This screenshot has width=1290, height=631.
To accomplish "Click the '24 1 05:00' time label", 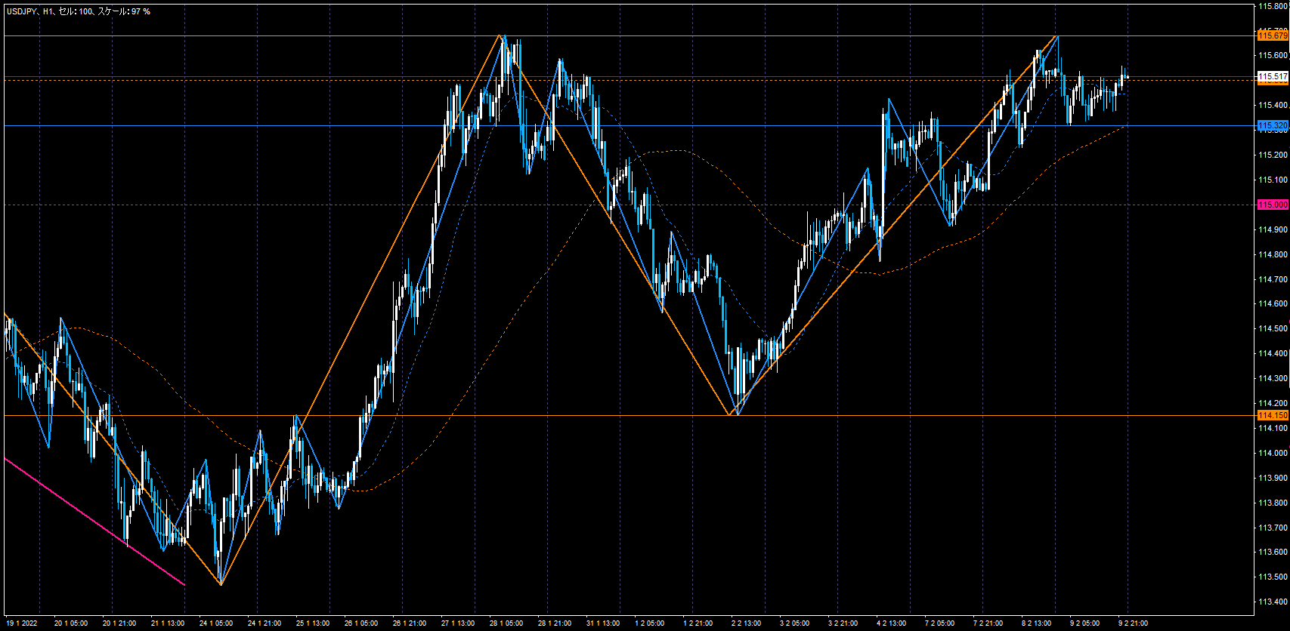I will [x=216, y=623].
